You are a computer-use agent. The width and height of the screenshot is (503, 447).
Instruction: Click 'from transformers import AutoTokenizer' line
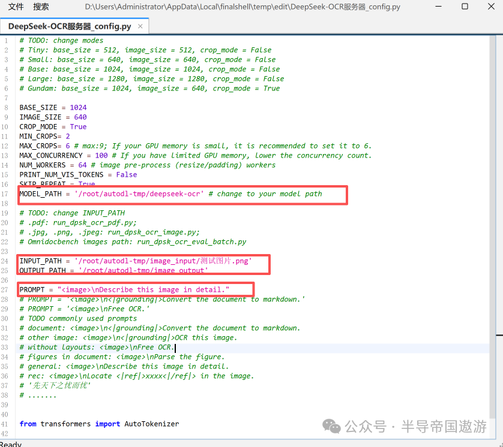pyautogui.click(x=99, y=424)
